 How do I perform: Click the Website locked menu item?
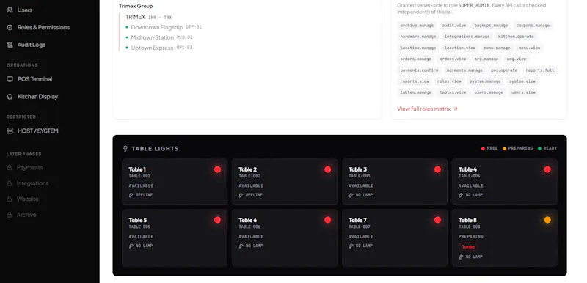pos(23,199)
